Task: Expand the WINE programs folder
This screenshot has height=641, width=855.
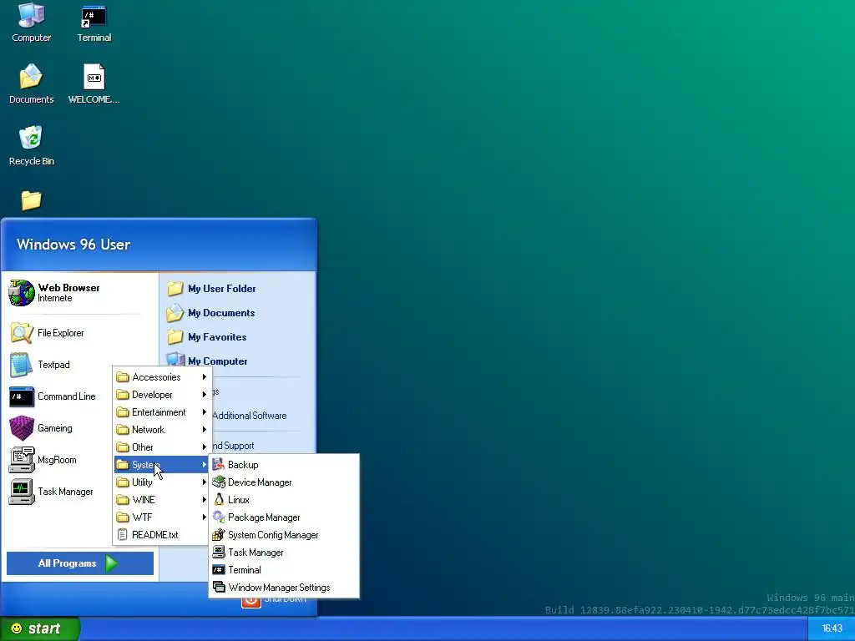Action: [162, 500]
